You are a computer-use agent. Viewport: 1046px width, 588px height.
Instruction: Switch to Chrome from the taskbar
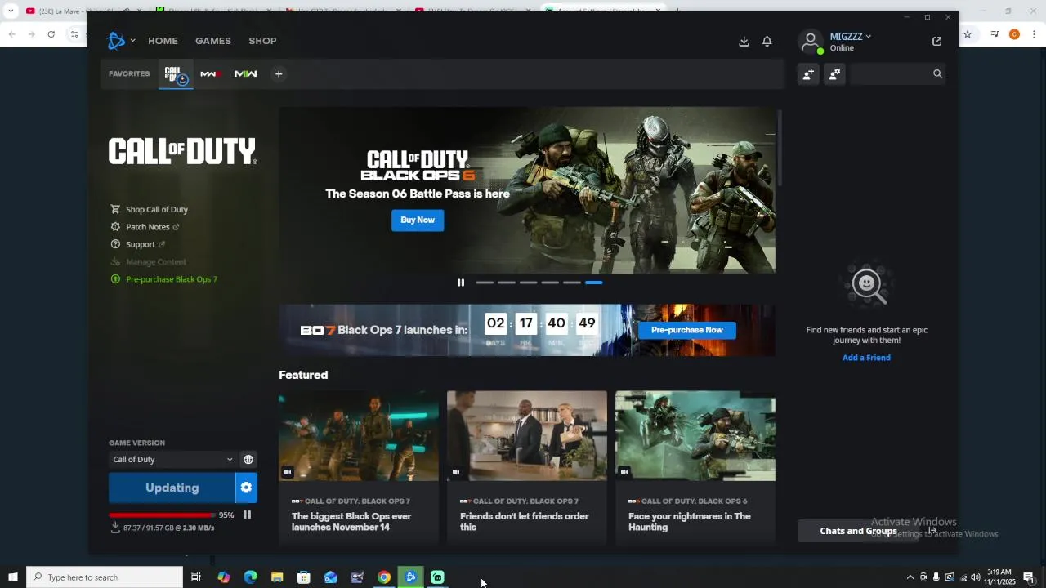(384, 577)
